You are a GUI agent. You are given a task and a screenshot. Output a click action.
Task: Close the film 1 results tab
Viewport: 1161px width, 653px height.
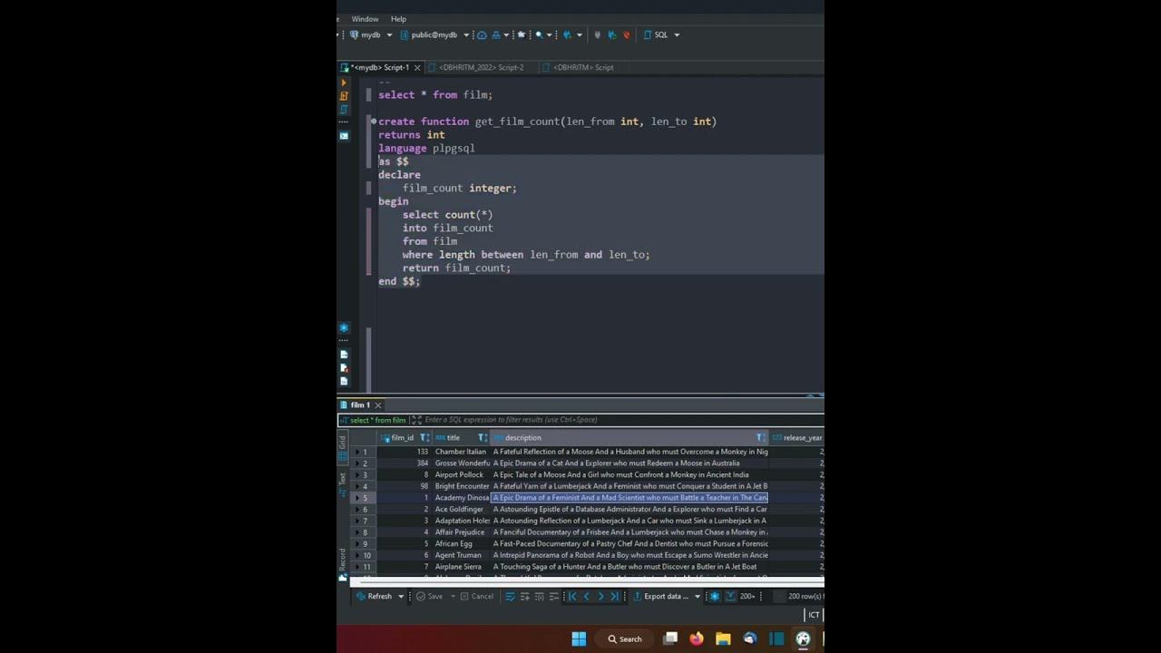pyautogui.click(x=378, y=404)
